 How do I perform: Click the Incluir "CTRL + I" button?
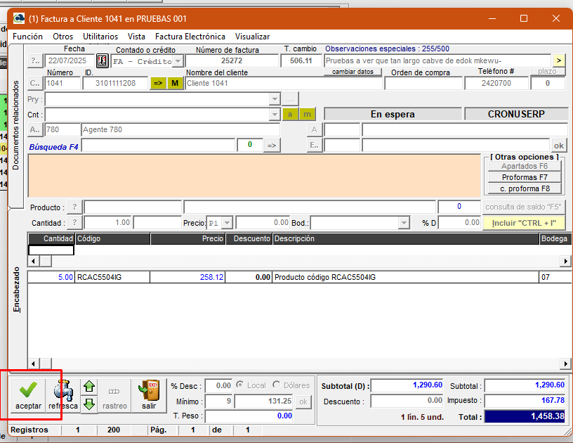pos(523,222)
